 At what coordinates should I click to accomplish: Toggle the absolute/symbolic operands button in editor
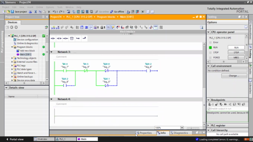click(95, 27)
